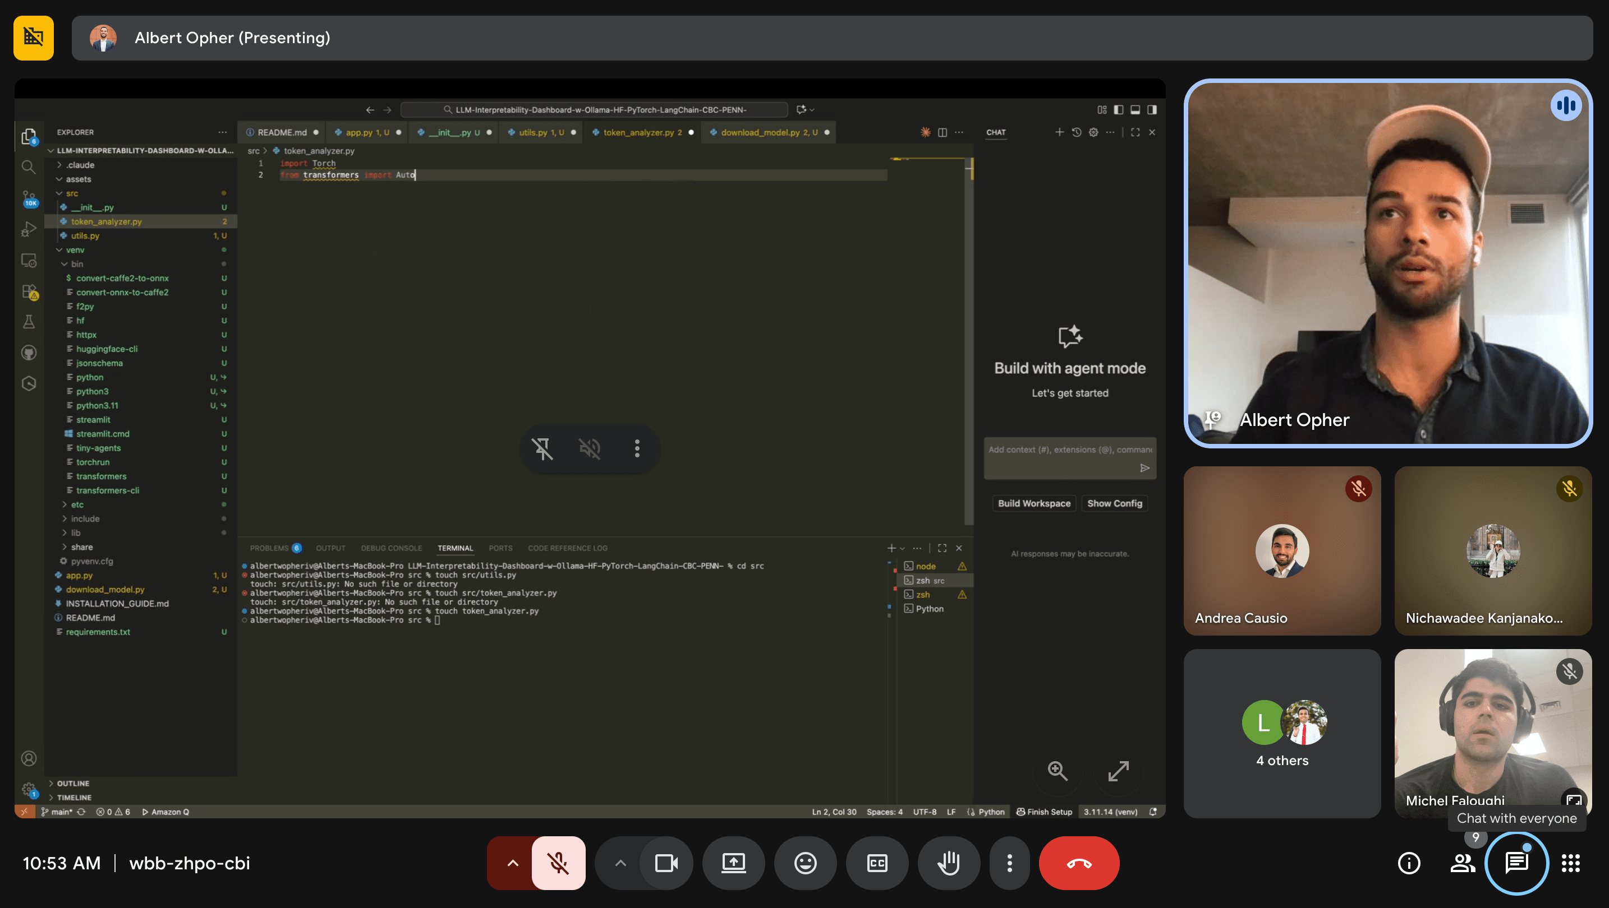This screenshot has width=1609, height=908.
Task: Raise your hand
Action: pos(948,863)
